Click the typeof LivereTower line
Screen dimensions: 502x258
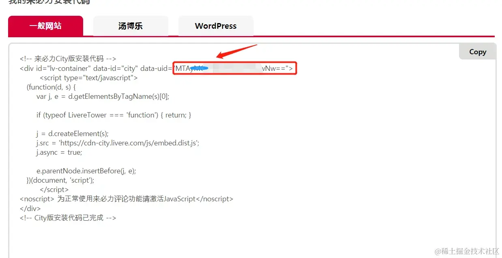click(x=114, y=115)
